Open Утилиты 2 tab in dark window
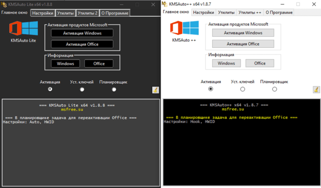This screenshot has height=188, width=321. click(x=88, y=13)
